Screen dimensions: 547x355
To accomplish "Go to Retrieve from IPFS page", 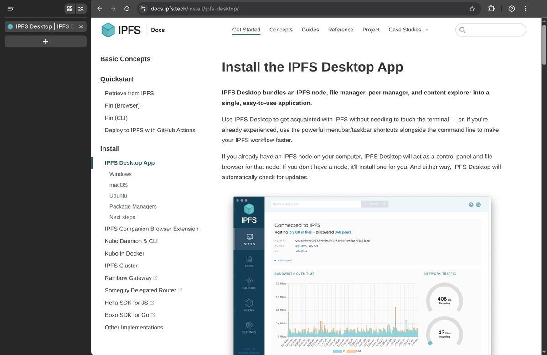I will 129,93.
